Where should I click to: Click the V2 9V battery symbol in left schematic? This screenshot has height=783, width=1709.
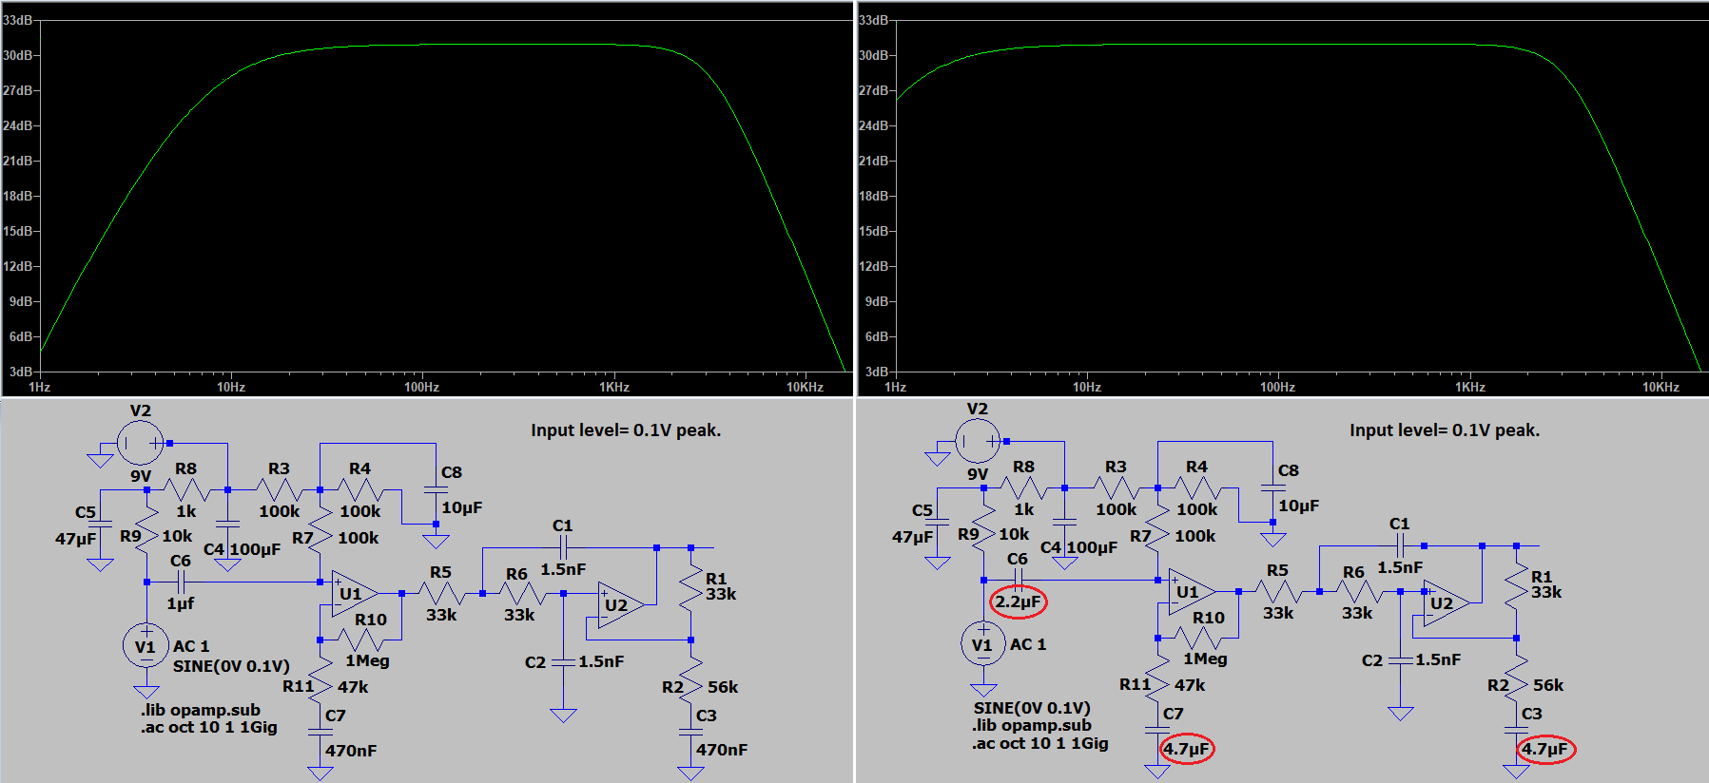tap(140, 443)
